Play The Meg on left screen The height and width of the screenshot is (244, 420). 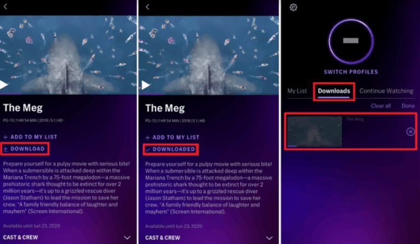click(3, 85)
